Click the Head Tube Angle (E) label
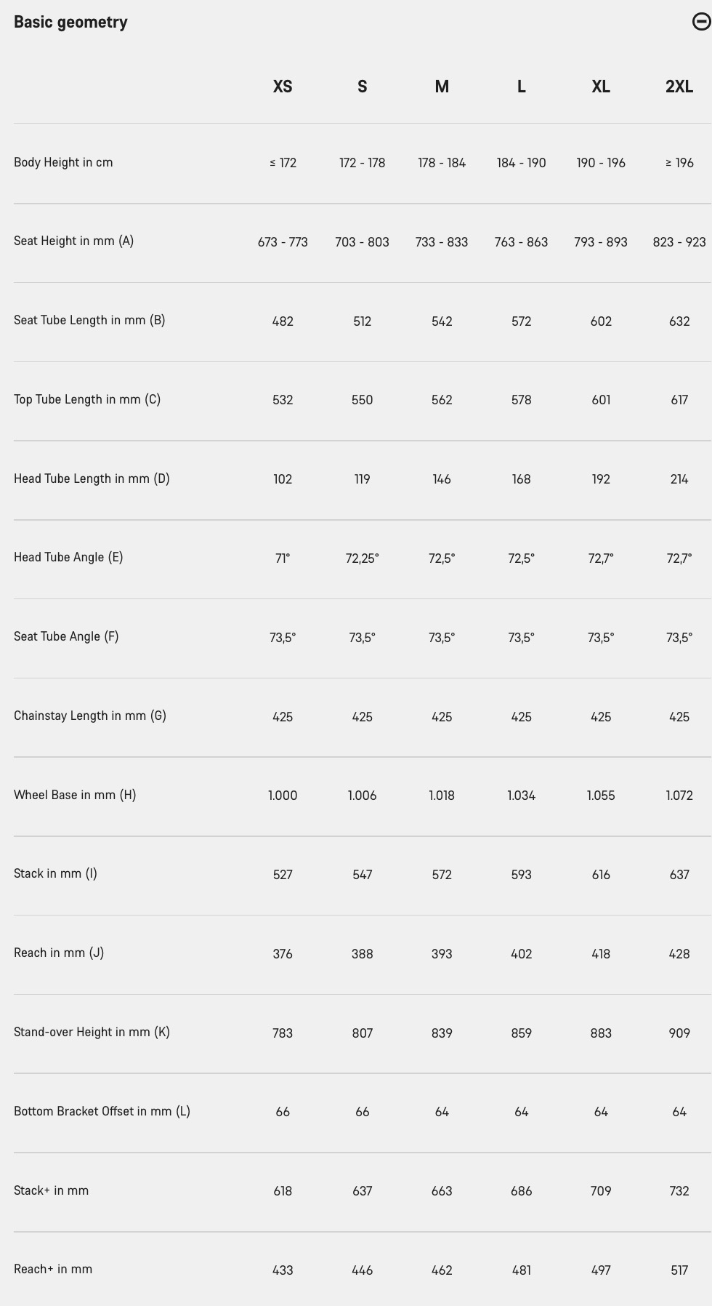 tap(68, 557)
